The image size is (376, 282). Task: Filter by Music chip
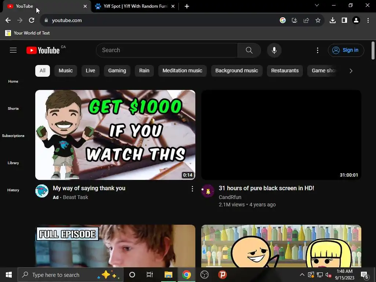coord(66,71)
